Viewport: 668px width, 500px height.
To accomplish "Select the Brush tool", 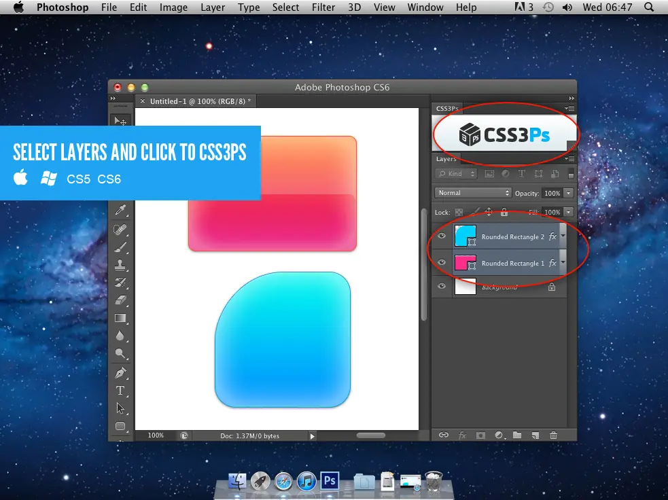I will pos(120,247).
